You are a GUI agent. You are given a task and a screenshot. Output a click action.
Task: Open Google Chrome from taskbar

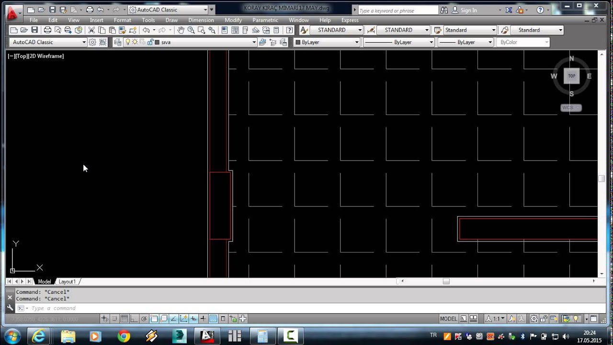pyautogui.click(x=124, y=336)
